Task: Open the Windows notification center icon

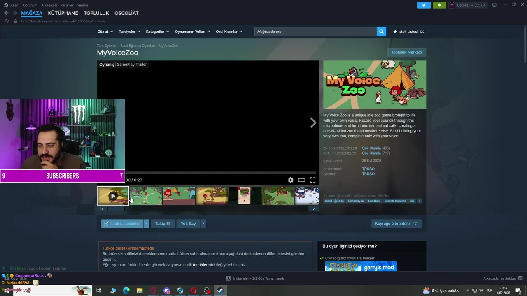Action: click(518, 291)
